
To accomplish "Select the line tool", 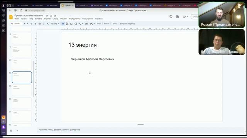I will pyautogui.click(x=80, y=24).
